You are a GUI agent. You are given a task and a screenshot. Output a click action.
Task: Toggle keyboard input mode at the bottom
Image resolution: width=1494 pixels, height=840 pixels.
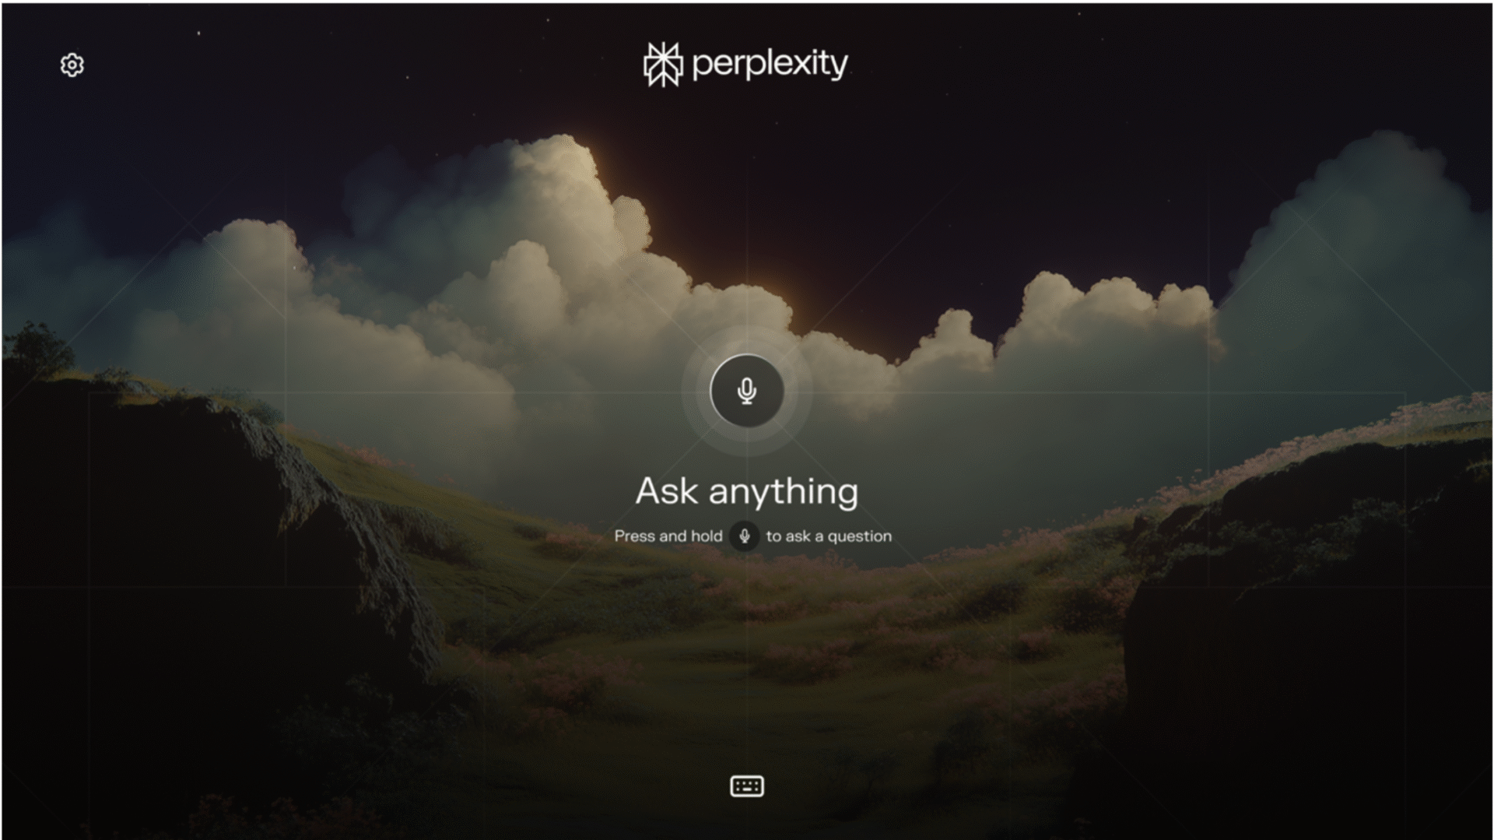click(x=746, y=786)
